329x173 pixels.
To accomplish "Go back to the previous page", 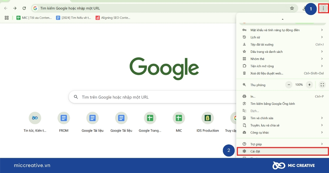I will 6,8.
